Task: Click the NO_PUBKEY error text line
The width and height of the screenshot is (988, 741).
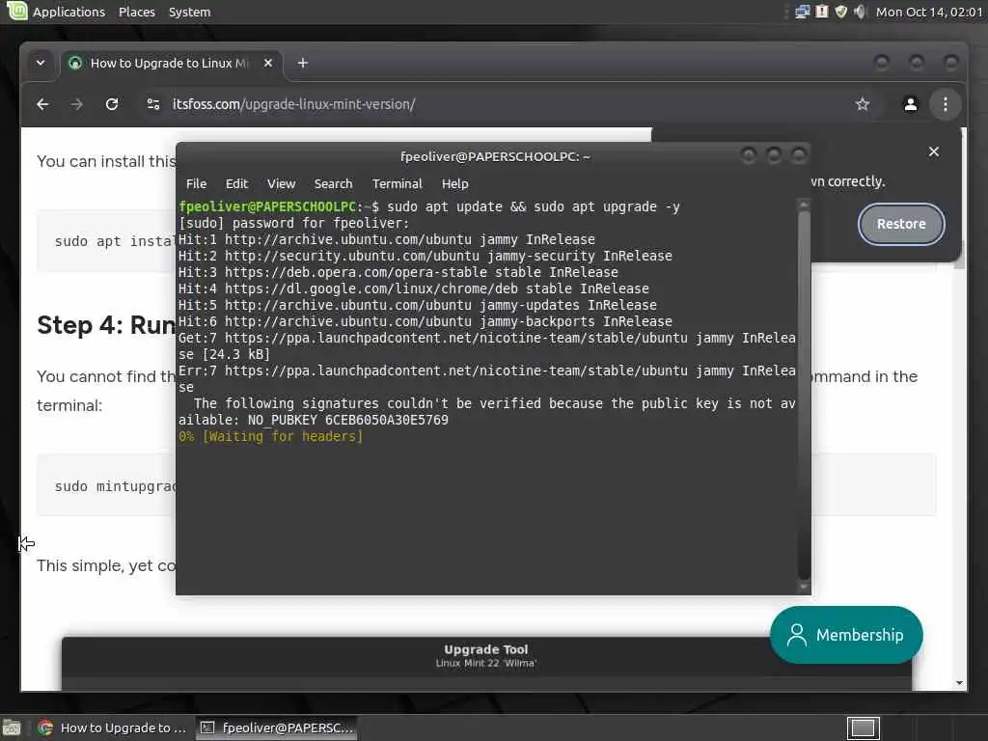Action: [314, 420]
